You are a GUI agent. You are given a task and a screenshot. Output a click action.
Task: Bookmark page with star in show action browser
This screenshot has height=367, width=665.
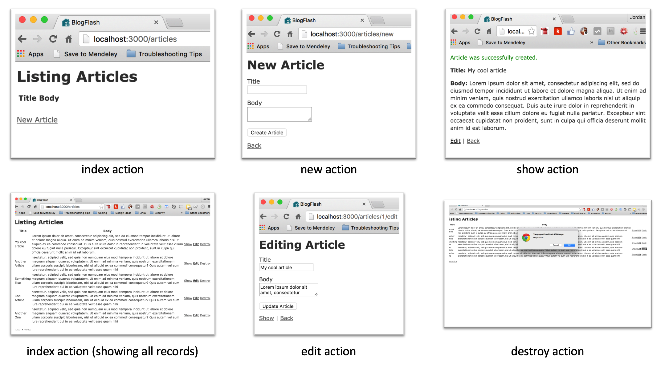coord(531,31)
